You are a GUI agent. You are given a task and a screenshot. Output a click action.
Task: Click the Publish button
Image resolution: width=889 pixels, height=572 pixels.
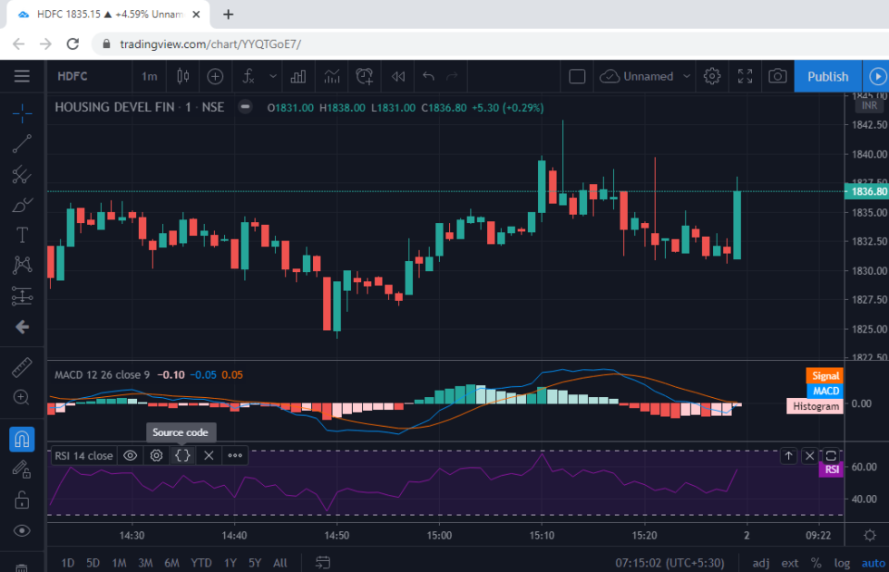[827, 76]
